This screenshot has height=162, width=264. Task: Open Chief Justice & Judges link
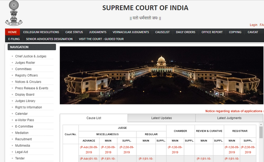pos(30,56)
